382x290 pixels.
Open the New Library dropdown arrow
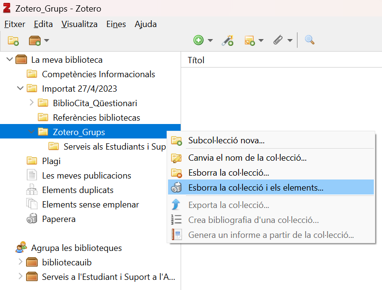[46, 41]
